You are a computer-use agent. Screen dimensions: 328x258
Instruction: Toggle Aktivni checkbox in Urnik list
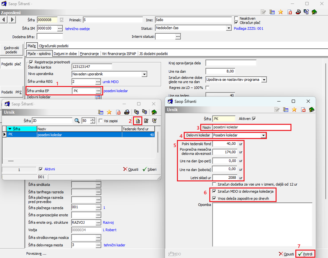41,169
